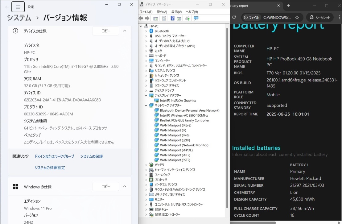
Task: Select the Intel(R) Iris(R) Xe Graphics adapter
Action: coord(178,100)
